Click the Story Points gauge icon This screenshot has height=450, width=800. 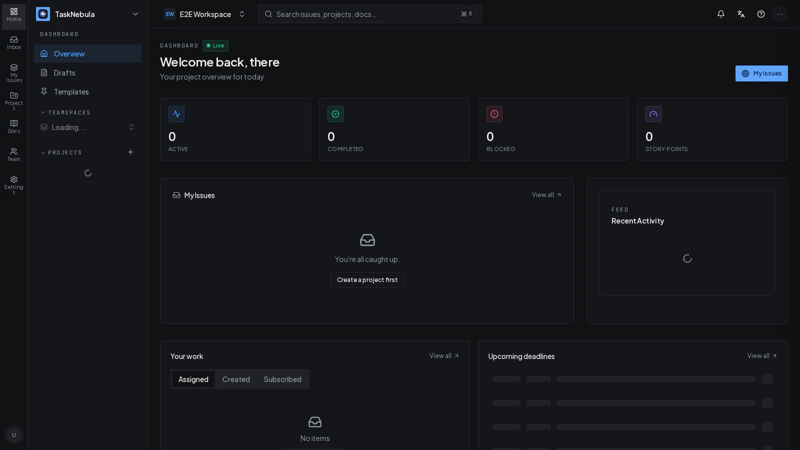tap(653, 114)
